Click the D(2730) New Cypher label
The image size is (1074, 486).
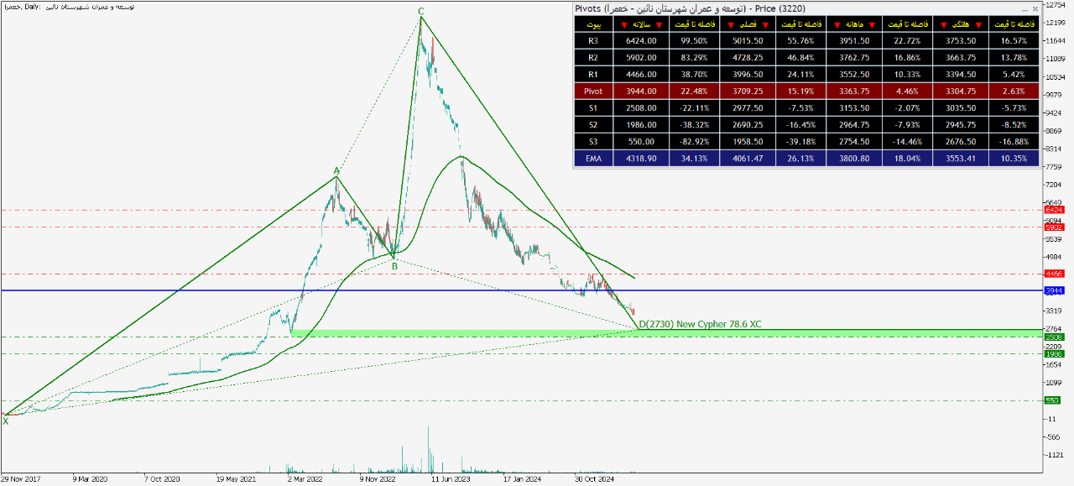[700, 324]
